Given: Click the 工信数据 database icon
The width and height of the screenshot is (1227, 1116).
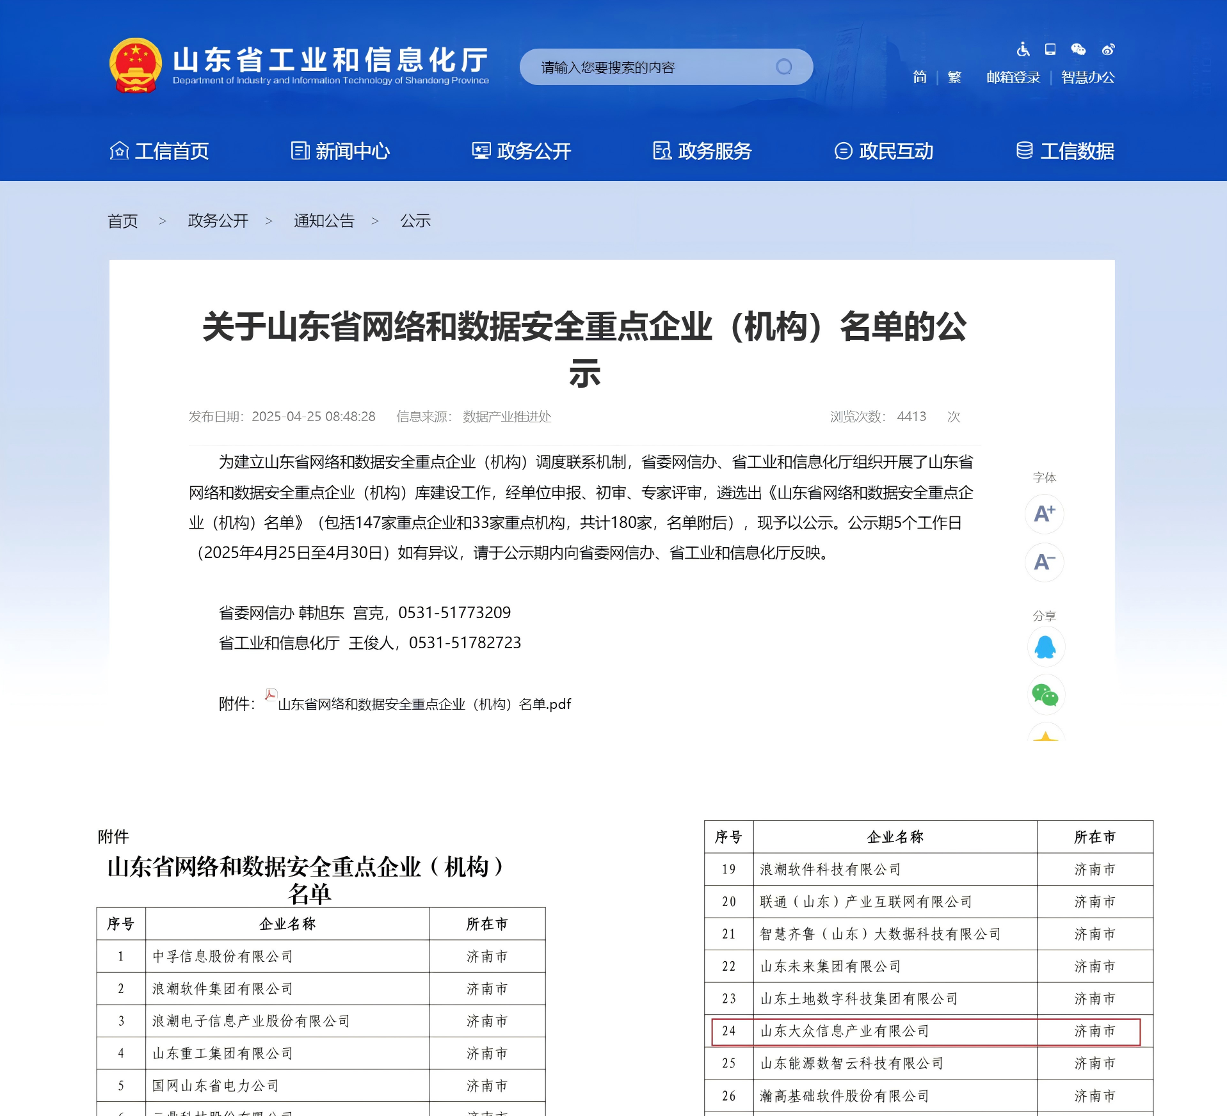Looking at the screenshot, I should pos(1024,150).
